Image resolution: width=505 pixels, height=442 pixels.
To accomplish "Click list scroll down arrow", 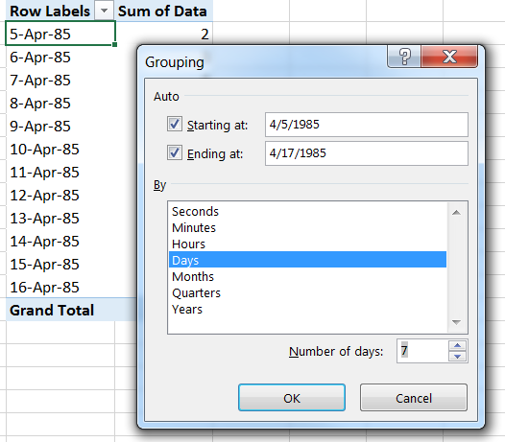I will point(456,322).
